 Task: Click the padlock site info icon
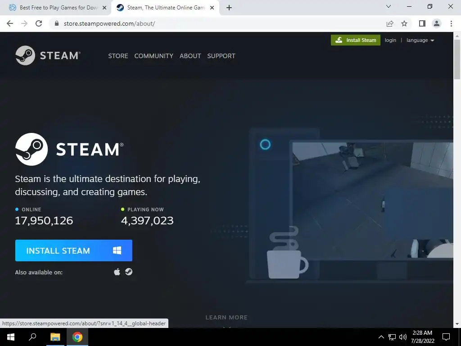[x=57, y=23]
